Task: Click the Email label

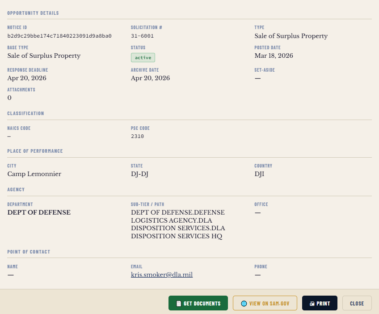Action: point(137,267)
